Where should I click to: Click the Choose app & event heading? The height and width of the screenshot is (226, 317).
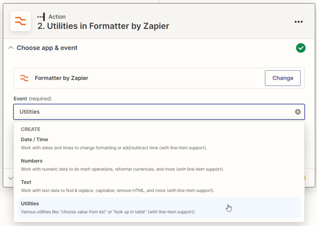pyautogui.click(x=47, y=48)
